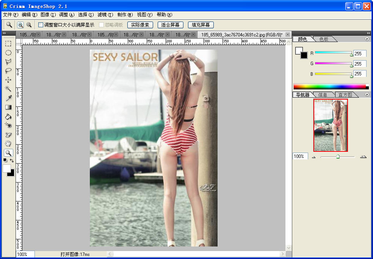Click the 实际像素 button
The width and height of the screenshot is (373, 259).
tap(140, 25)
